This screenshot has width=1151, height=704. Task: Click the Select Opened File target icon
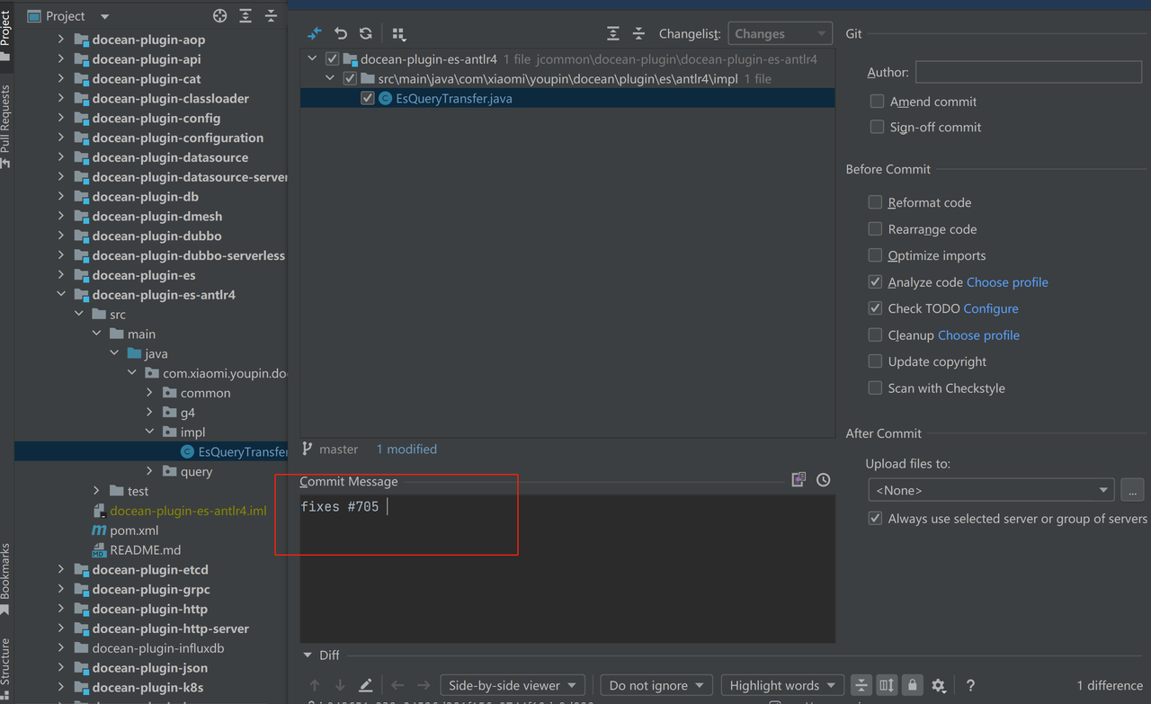tap(219, 16)
